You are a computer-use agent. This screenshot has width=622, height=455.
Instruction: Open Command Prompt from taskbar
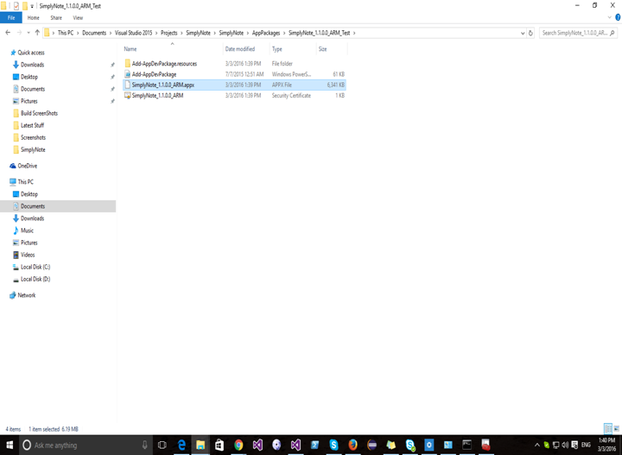(x=466, y=446)
